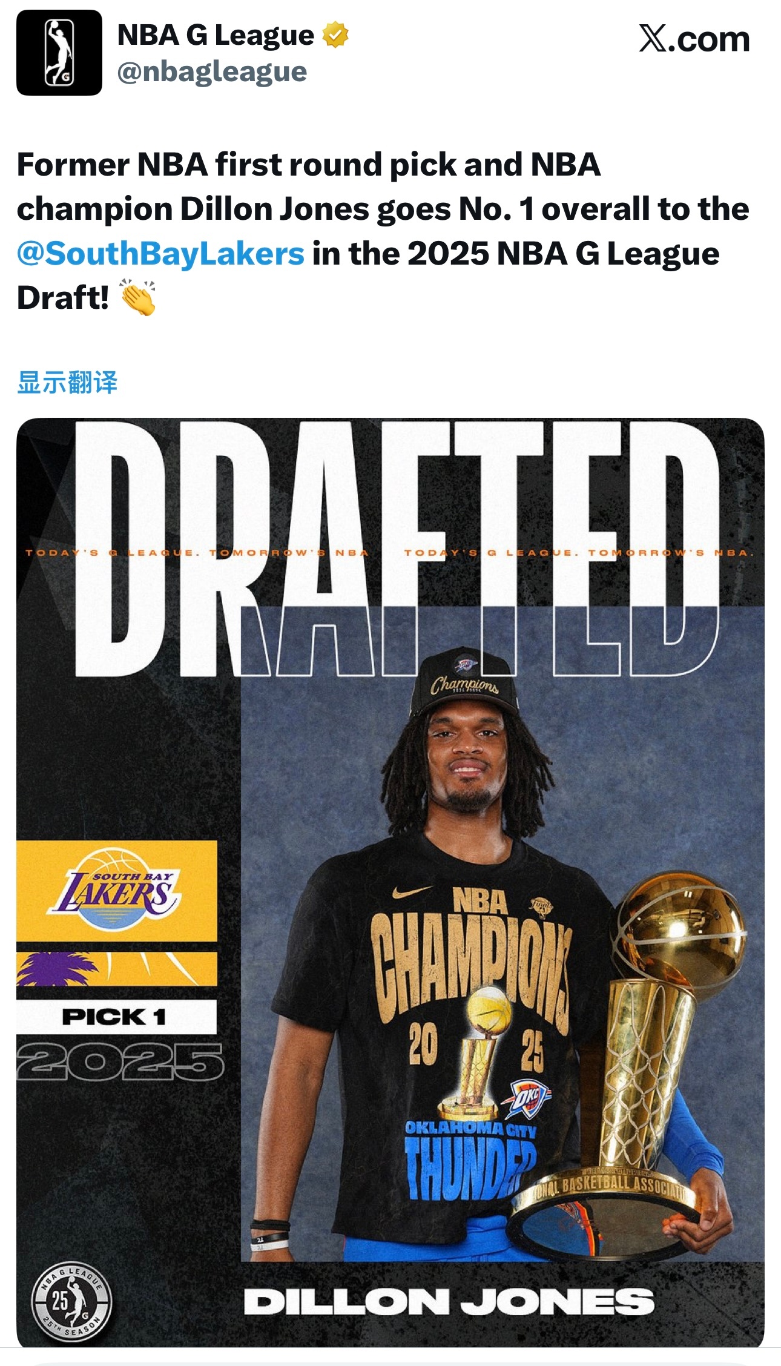Click the X.com logo
781x1366 pixels.
694,39
